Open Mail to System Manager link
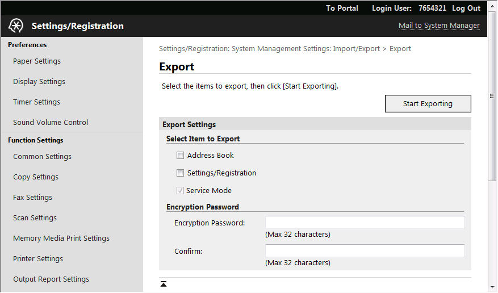The height and width of the screenshot is (293, 498). [439, 26]
